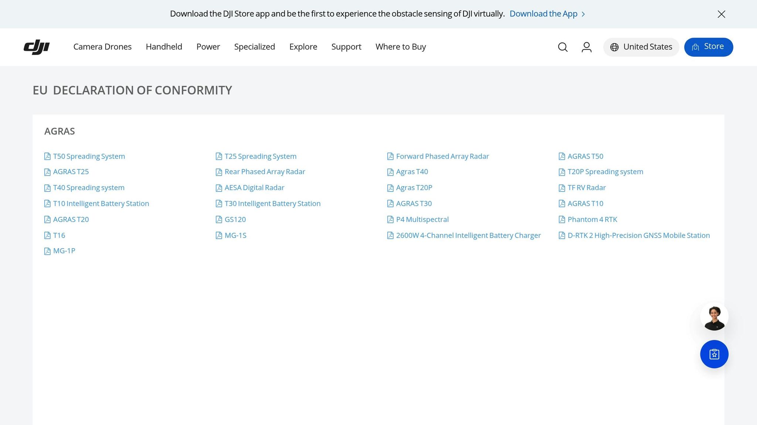Image resolution: width=757 pixels, height=425 pixels.
Task: Go to the Store
Action: 708,47
